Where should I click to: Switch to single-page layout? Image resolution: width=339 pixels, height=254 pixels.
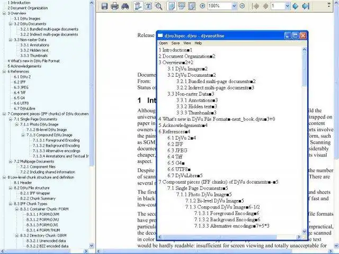pos(171,6)
